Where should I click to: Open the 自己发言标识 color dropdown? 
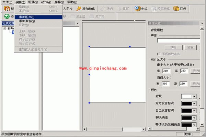[x=194, y=111]
